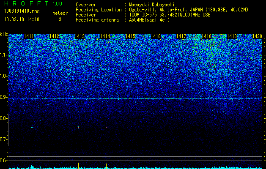
Task: Click time label 1412 on the spectrogram
Action: click(54, 36)
